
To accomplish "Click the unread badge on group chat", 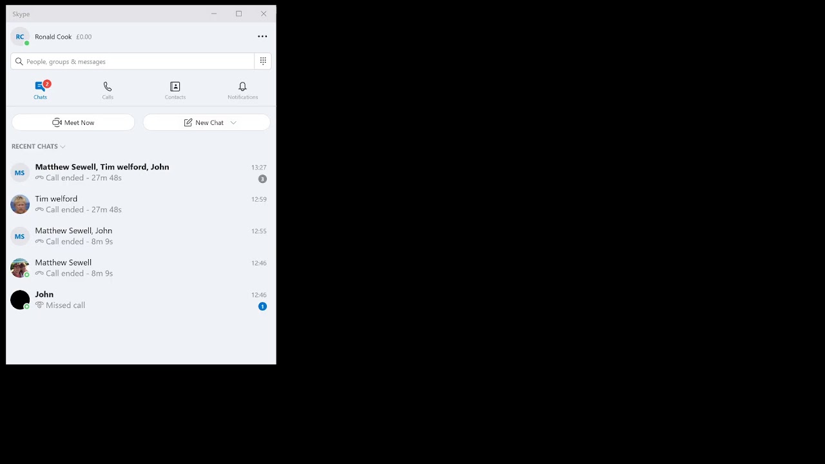I will [x=262, y=179].
